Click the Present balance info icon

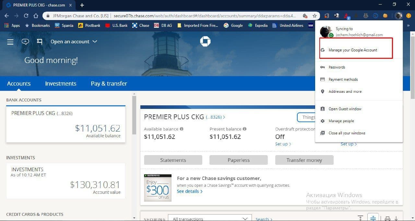click(244, 129)
